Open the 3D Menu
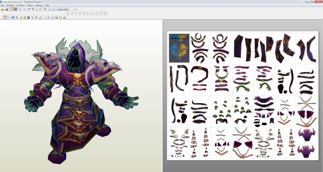Viewport: 323px width, 172px height. (10, 5)
